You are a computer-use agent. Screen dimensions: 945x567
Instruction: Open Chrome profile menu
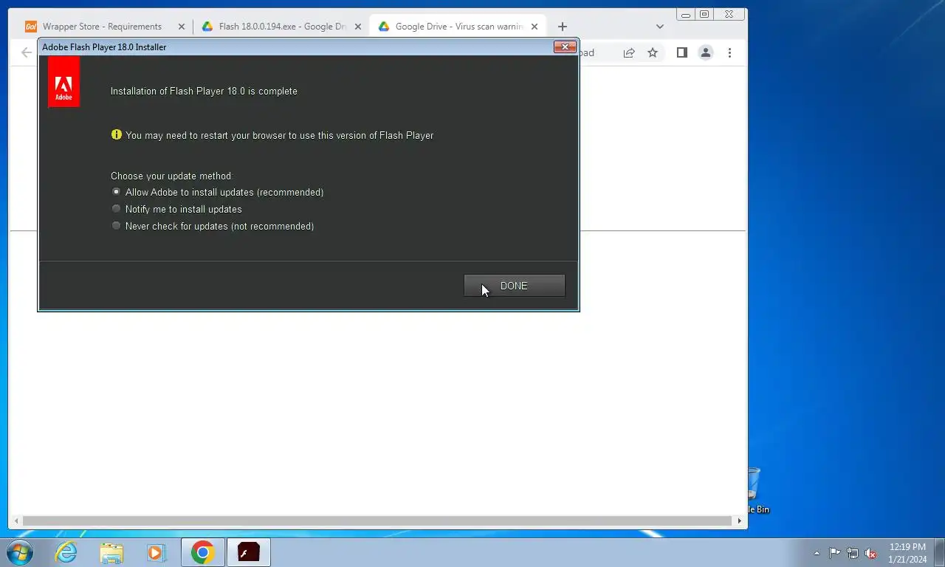(706, 53)
